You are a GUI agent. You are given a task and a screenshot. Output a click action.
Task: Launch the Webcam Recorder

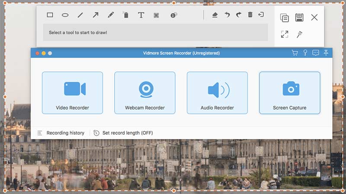[x=145, y=93]
